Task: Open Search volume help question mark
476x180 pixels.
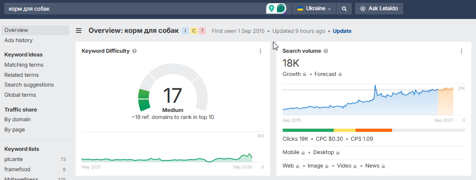Action: 326,51
